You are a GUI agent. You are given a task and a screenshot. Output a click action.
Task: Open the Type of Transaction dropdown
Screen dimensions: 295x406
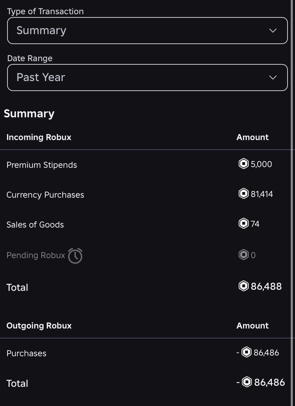pyautogui.click(x=147, y=31)
